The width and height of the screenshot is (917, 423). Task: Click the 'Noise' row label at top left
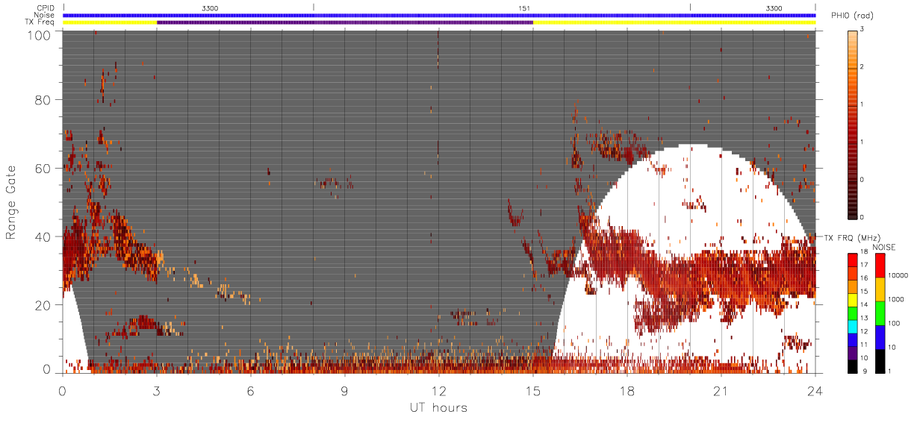46,15
